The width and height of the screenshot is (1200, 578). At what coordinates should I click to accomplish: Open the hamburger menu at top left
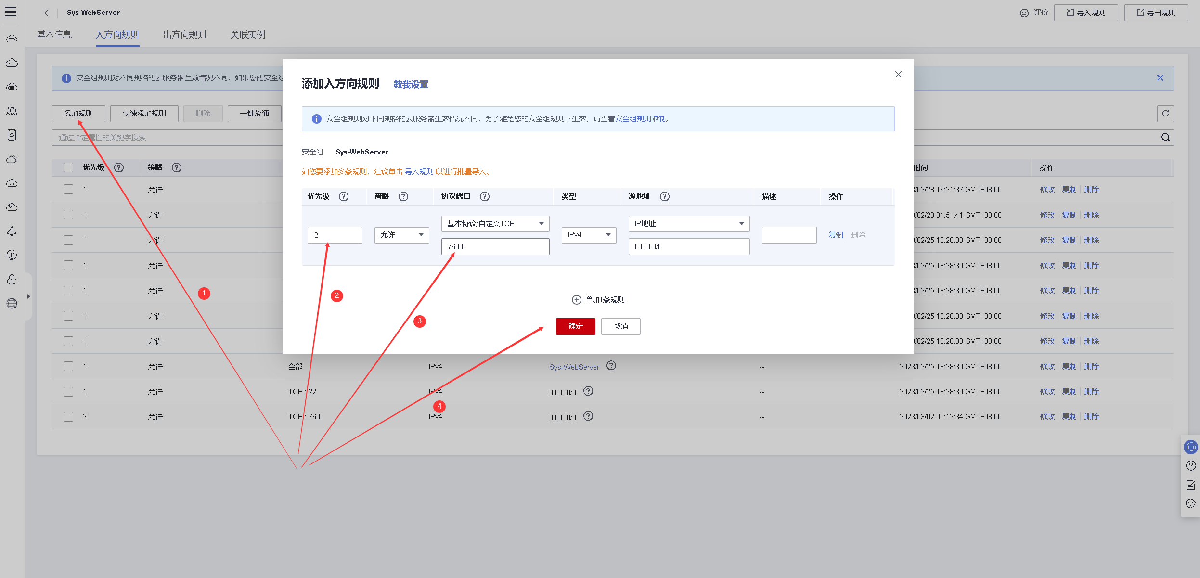11,12
